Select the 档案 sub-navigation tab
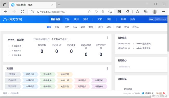 tap(119, 27)
